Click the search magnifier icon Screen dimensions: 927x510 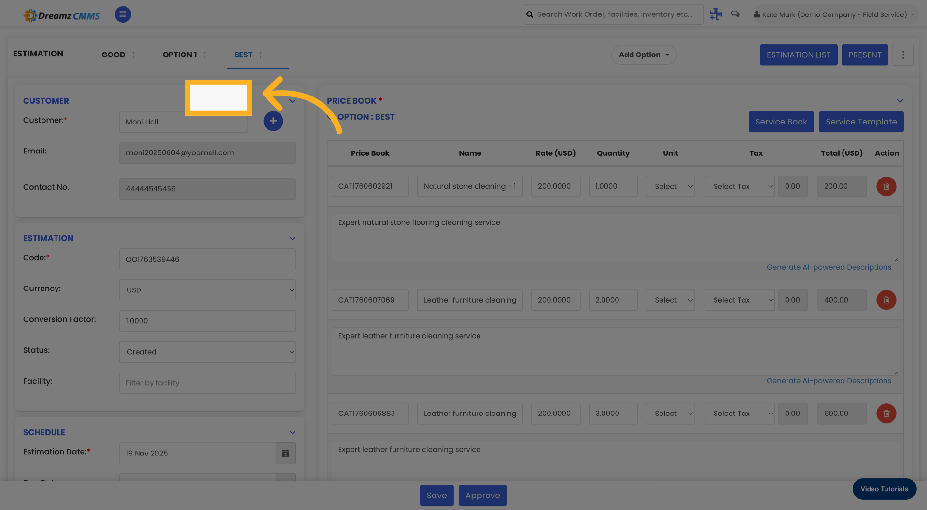pyautogui.click(x=529, y=14)
